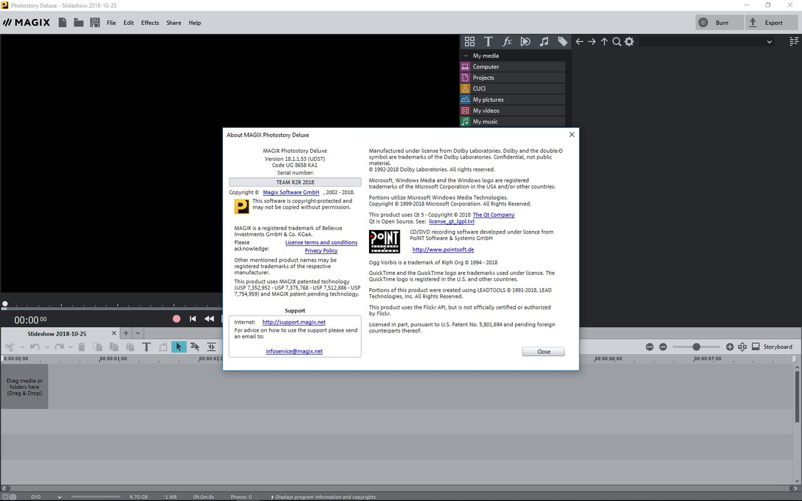Select Computer in My media
Image resolution: width=802 pixels, height=501 pixels.
point(513,66)
